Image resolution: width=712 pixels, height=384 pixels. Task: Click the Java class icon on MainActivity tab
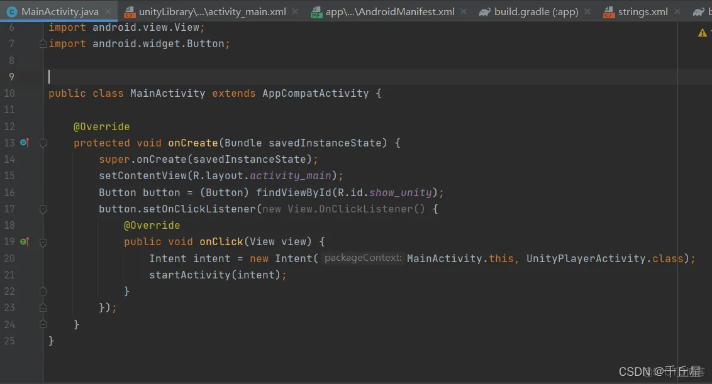(x=12, y=13)
